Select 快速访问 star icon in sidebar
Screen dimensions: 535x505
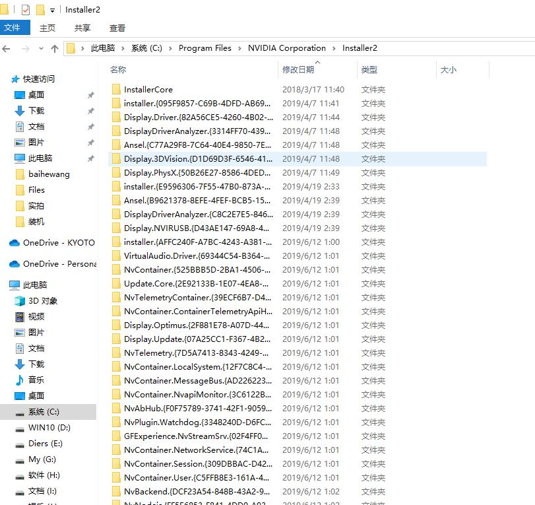(x=15, y=79)
